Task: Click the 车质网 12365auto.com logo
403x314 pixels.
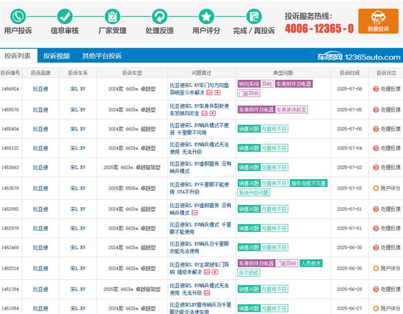Action: coord(359,57)
